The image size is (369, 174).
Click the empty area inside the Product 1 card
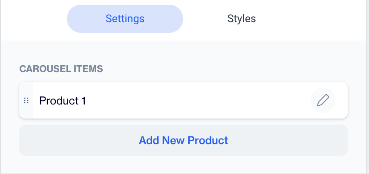pyautogui.click(x=196, y=101)
